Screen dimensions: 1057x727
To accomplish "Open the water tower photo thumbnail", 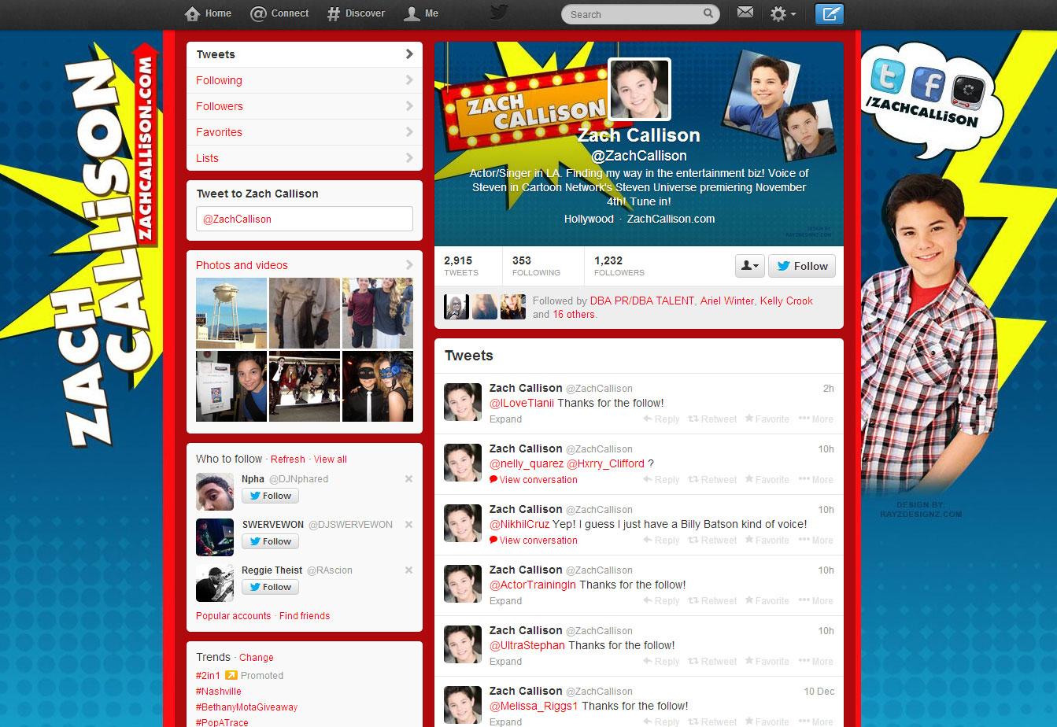I will coord(231,313).
